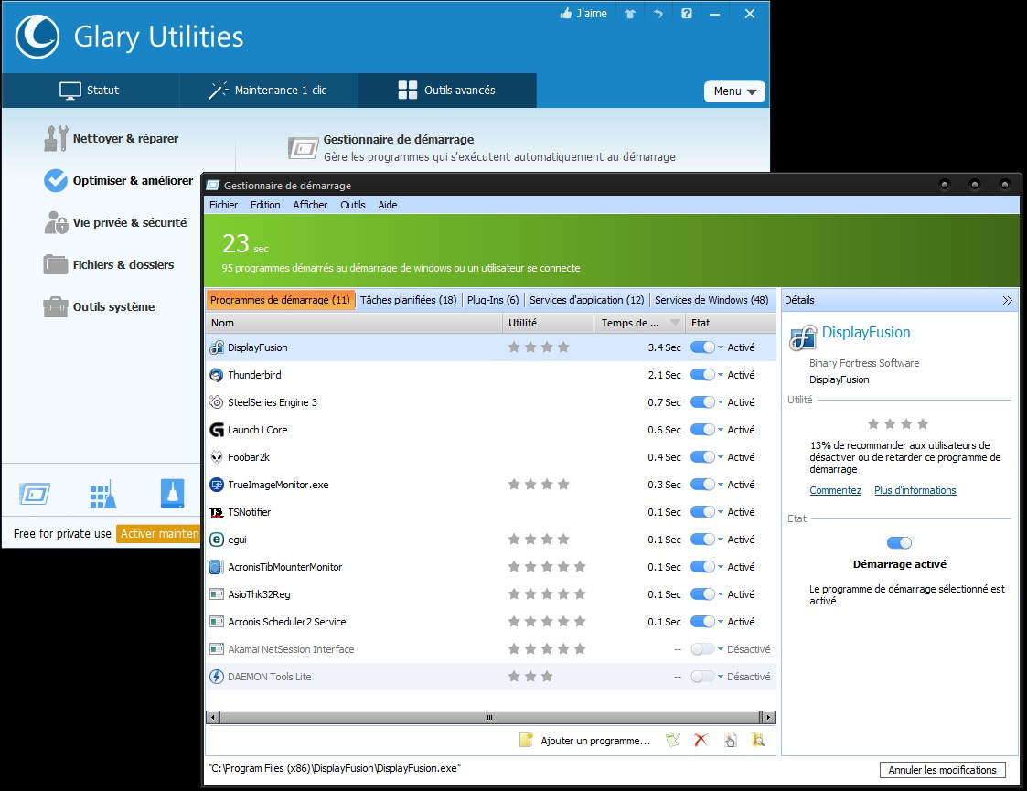Open the Plus d'informations link
The width and height of the screenshot is (1027, 791).
(915, 490)
